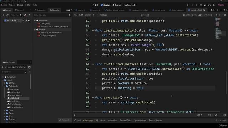Run the current scene from the toolbar
Screen dimensions: 228x128
205,5
